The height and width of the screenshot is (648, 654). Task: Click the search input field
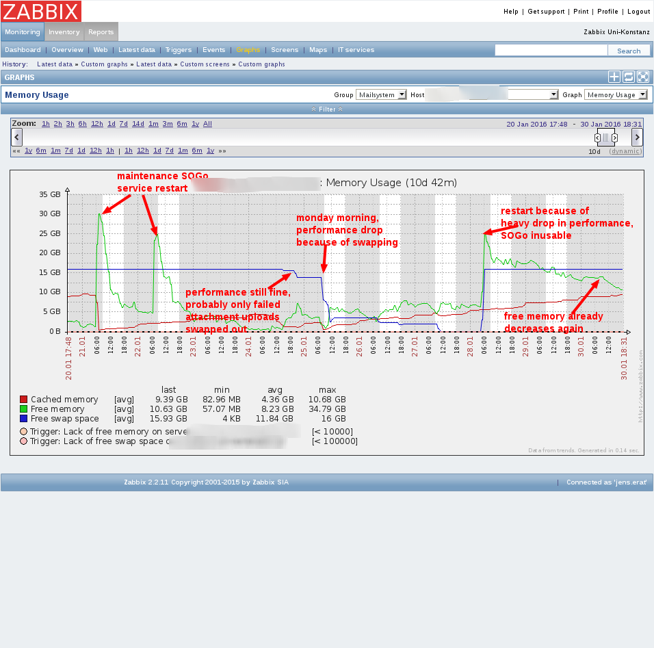551,51
